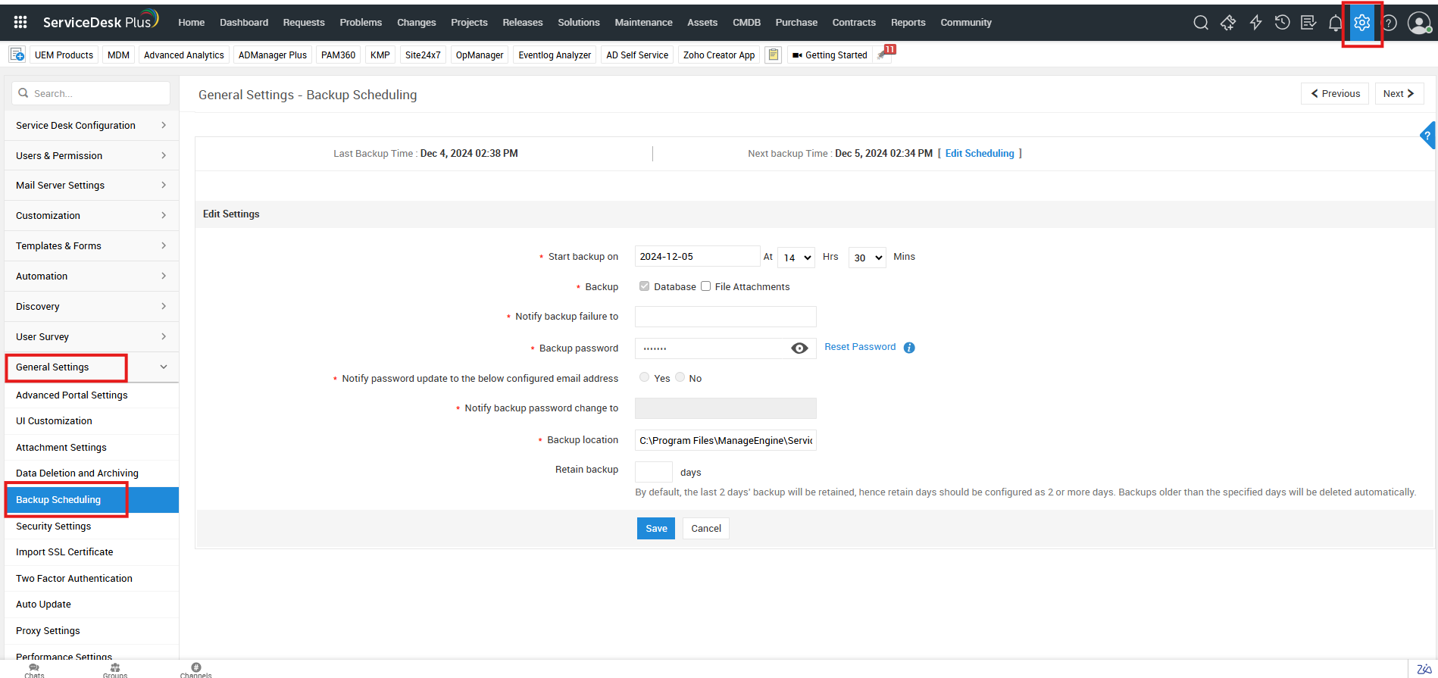This screenshot has width=1438, height=678.
Task: Open quick actions lightning bolt icon
Action: click(1255, 23)
